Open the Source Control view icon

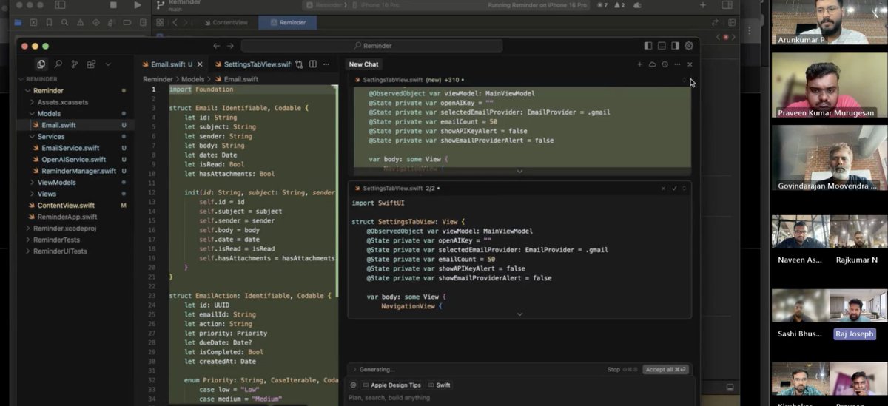75,64
